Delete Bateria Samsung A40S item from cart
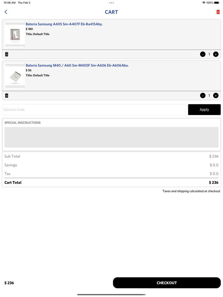 pyautogui.click(x=7, y=54)
